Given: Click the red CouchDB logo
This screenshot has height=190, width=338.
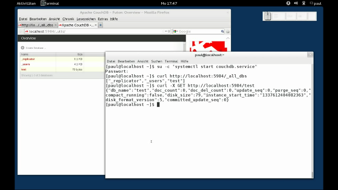Looking at the screenshot, I should click(208, 46).
